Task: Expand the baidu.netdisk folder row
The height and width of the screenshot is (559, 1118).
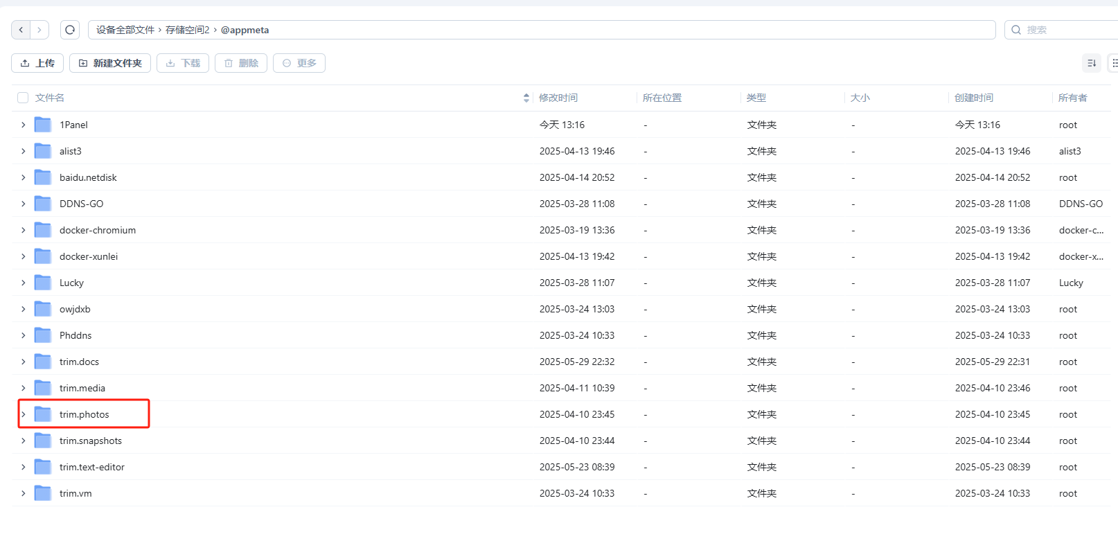Action: point(23,177)
